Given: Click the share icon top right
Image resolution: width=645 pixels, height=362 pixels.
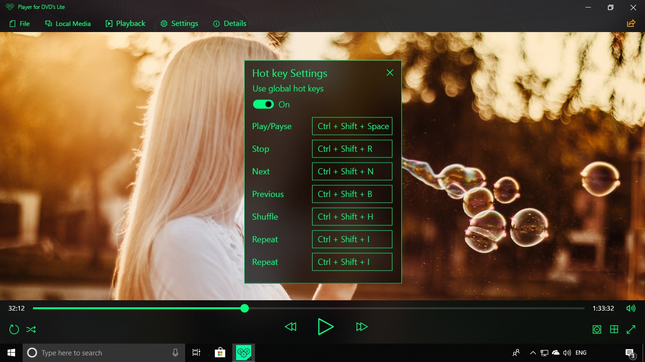Looking at the screenshot, I should [x=631, y=23].
